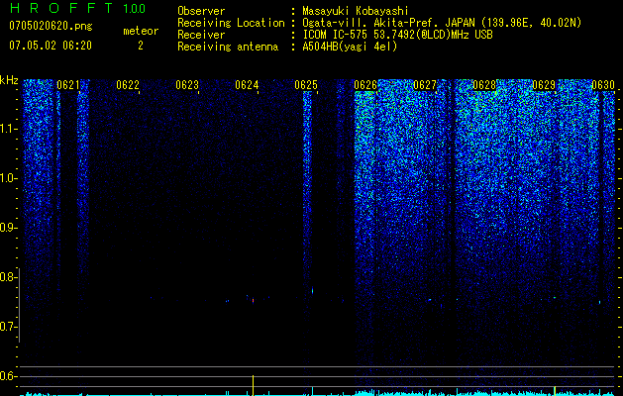Click the HROFFT 1.0.0 title text
623x396 pixels.
point(78,8)
